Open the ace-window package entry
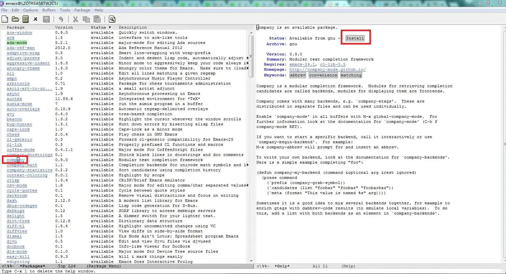 coord(19,32)
